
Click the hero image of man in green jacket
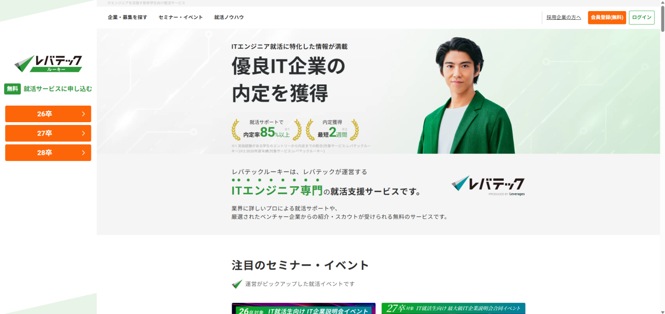click(x=465, y=95)
